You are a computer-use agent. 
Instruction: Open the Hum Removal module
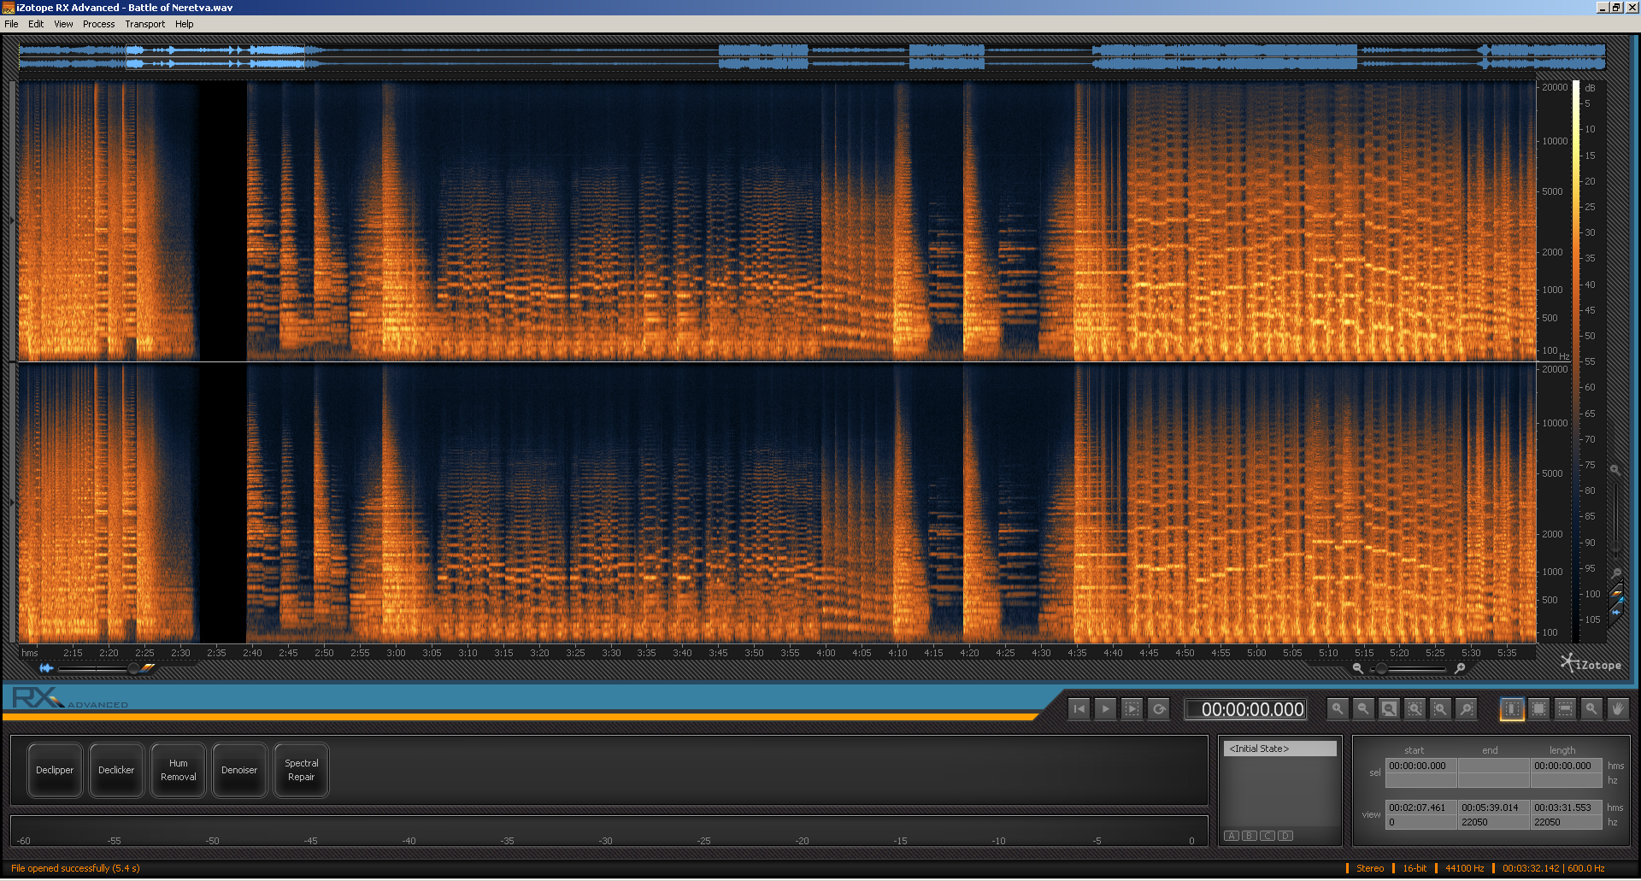click(x=178, y=770)
